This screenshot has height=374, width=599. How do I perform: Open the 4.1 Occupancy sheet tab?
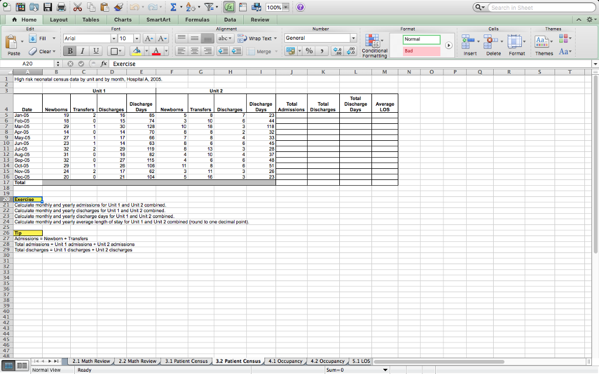pos(286,361)
